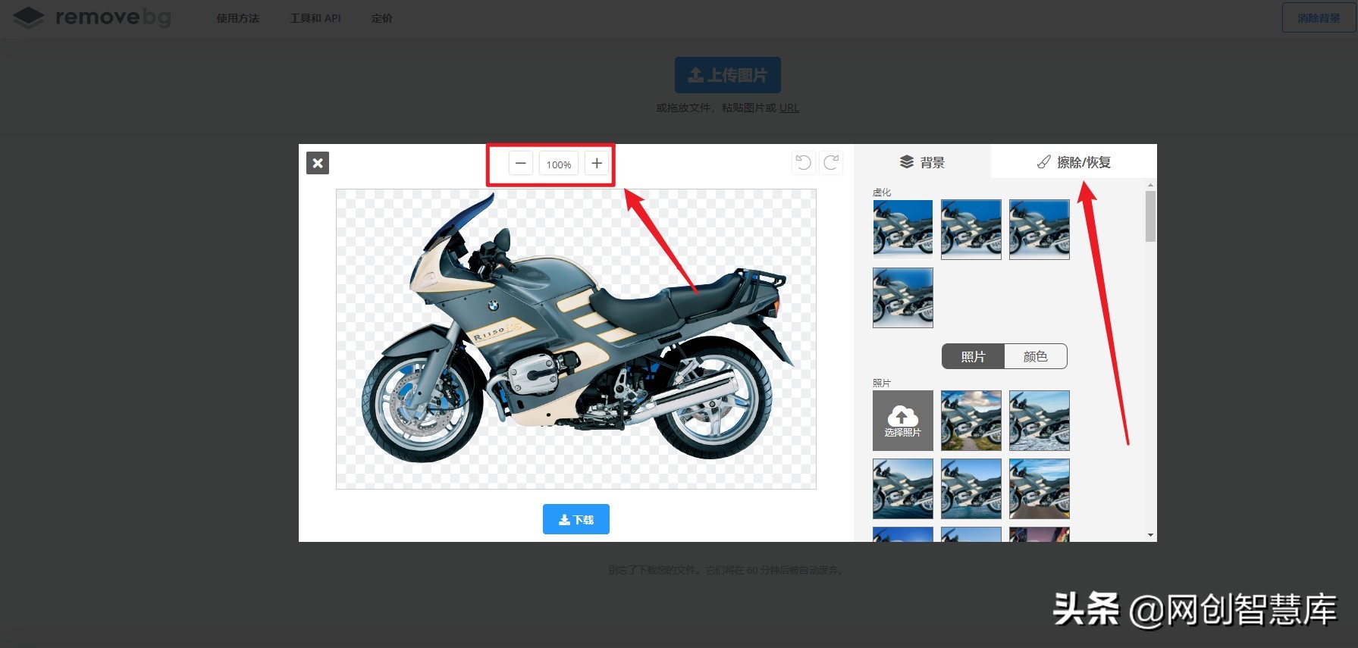This screenshot has height=648, width=1358.
Task: Click the motorcycle preview image
Action: tap(576, 339)
